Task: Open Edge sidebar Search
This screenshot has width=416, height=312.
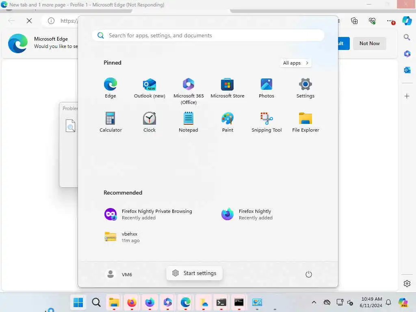Action: (407, 37)
